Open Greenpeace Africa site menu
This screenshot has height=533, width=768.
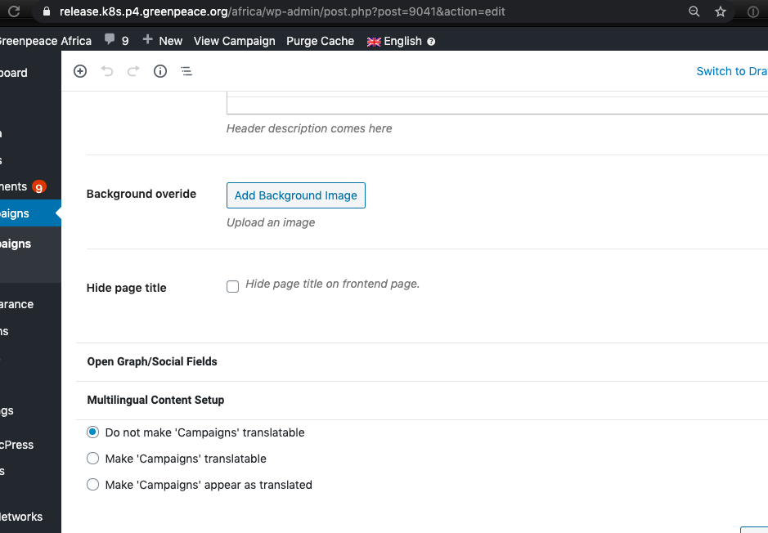(45, 41)
